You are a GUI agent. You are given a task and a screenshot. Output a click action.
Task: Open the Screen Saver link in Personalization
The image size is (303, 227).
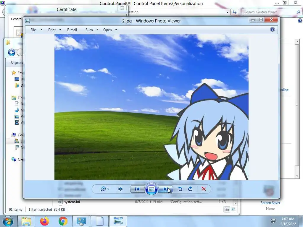270,203
